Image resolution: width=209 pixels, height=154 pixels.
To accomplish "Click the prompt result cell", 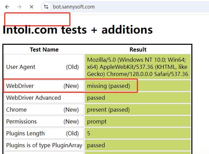I will coord(137,121).
